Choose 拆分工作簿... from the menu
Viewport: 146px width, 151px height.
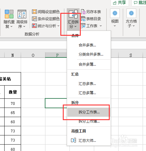tap(89, 121)
